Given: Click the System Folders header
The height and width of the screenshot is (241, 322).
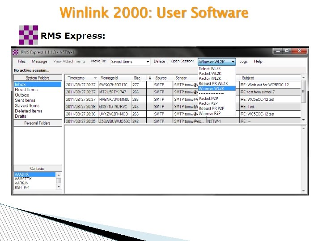Looking at the screenshot, I should 38,78.
